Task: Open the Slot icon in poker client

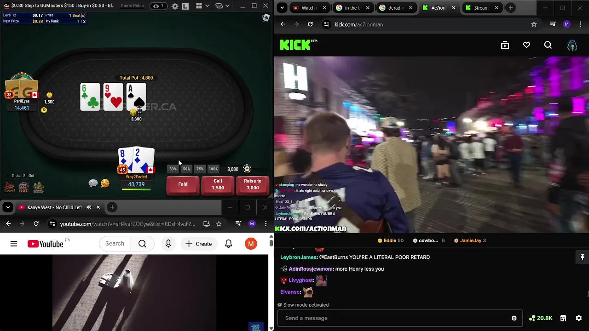Action: click(x=24, y=187)
